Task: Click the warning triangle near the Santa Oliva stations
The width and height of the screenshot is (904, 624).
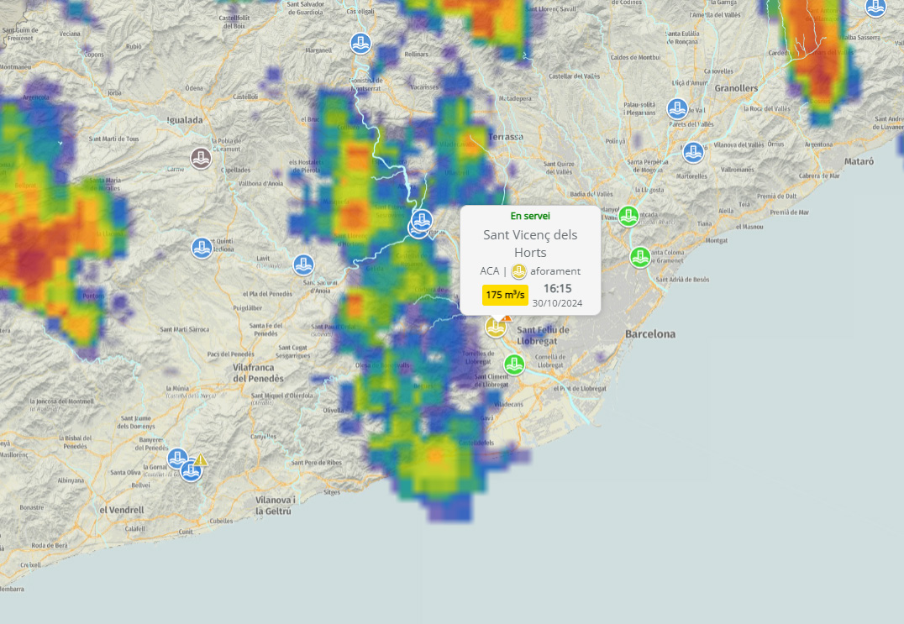Action: pyautogui.click(x=200, y=460)
